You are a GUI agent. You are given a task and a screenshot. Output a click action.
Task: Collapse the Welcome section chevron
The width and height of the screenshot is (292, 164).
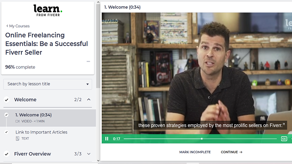pyautogui.click(x=89, y=100)
